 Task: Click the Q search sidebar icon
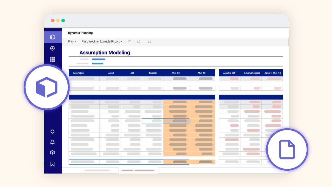point(52,132)
